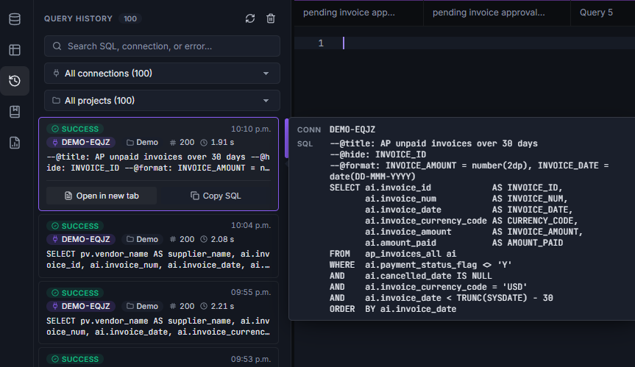Copy SQL of the selected query
This screenshot has width=635, height=367.
click(216, 196)
